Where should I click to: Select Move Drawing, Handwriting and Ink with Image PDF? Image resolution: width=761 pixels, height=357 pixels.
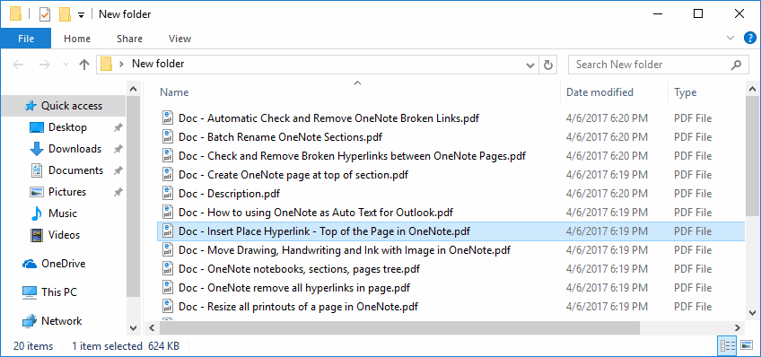(x=345, y=250)
